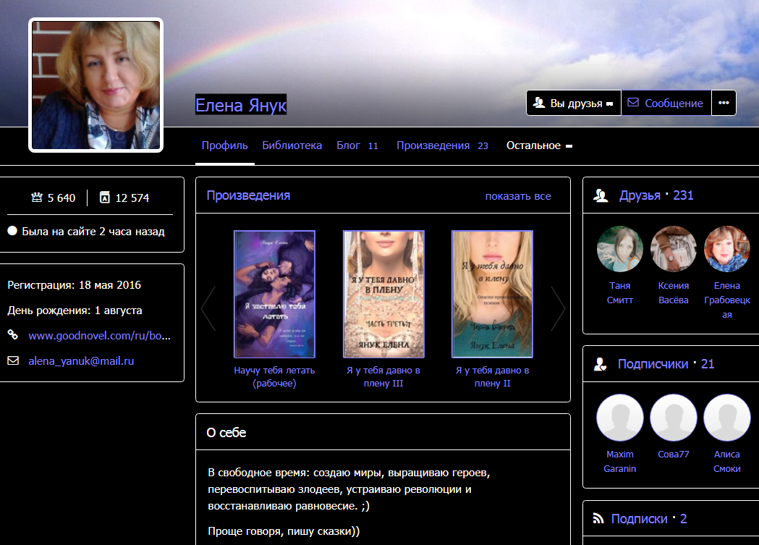Click the library count bookmark icon
The height and width of the screenshot is (545, 759).
[105, 198]
